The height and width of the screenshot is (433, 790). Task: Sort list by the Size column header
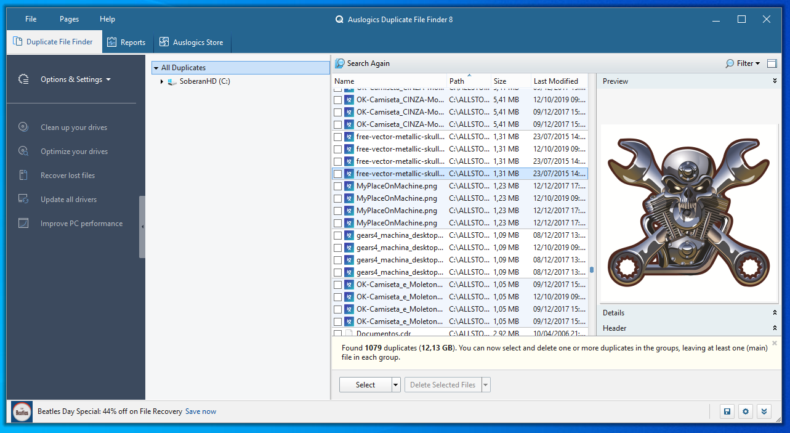coord(510,81)
